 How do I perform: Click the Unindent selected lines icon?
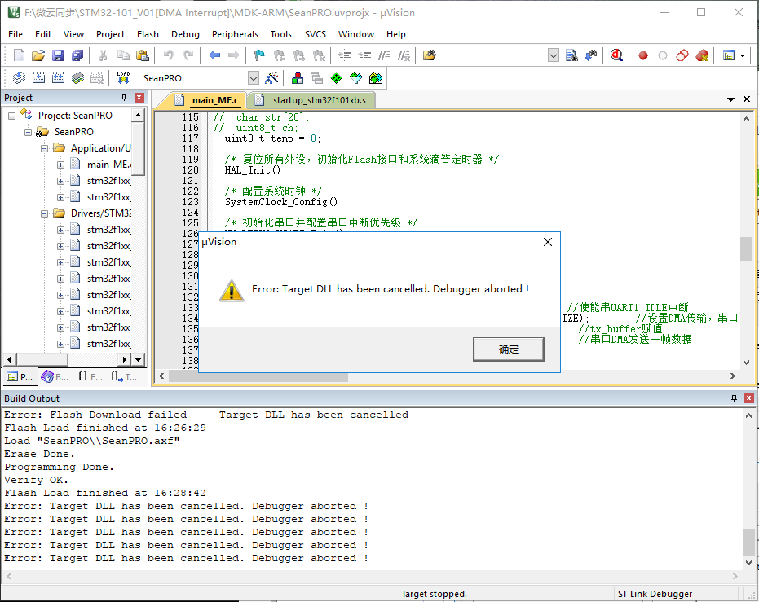point(364,55)
